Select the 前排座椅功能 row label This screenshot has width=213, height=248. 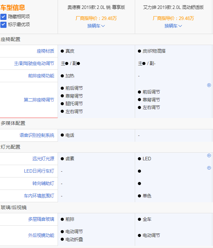click(41, 76)
